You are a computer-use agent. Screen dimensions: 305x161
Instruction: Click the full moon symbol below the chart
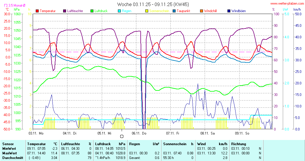[122, 136]
